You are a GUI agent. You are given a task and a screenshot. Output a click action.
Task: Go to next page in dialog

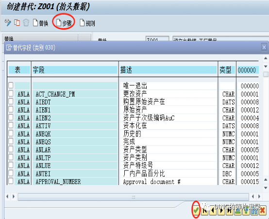coord(221,210)
